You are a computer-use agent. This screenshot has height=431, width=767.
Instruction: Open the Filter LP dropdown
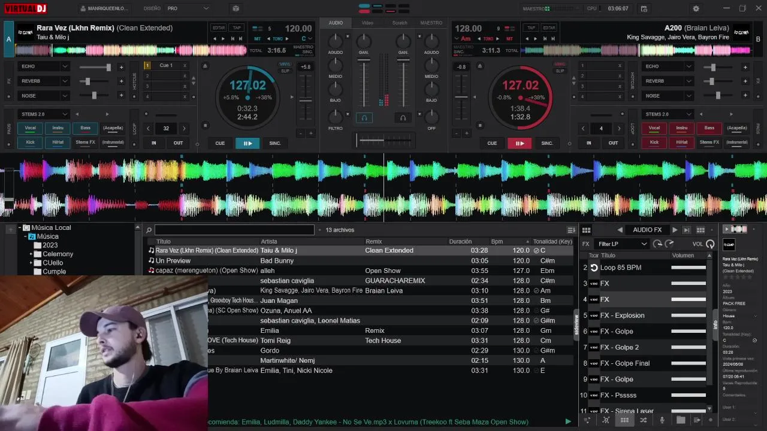(x=622, y=244)
